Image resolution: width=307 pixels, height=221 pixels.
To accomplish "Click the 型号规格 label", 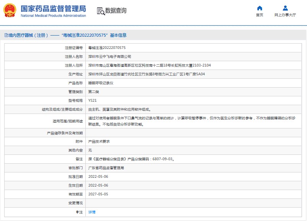I will (75, 101).
